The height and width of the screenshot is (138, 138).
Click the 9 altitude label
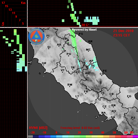16,17
